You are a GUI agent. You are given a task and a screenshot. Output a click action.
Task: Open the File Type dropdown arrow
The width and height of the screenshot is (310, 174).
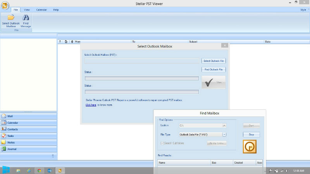pos(224,135)
